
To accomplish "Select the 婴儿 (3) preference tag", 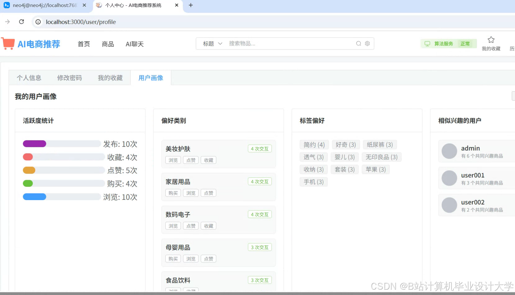I will tap(344, 157).
